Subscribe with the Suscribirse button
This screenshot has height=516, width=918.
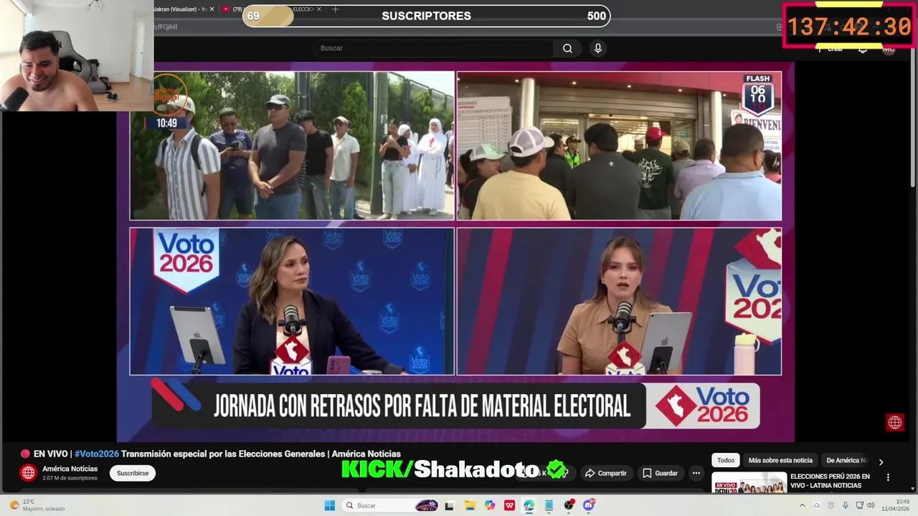coord(133,473)
